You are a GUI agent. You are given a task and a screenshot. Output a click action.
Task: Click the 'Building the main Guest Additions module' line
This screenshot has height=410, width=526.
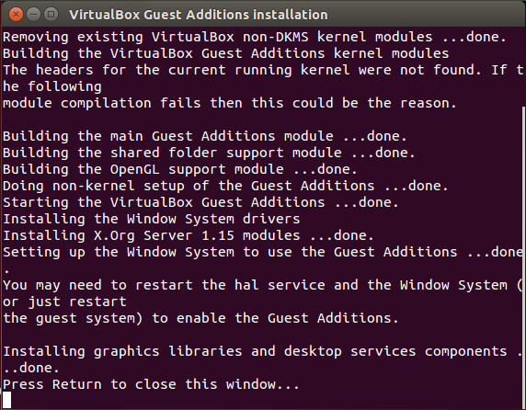pos(205,136)
